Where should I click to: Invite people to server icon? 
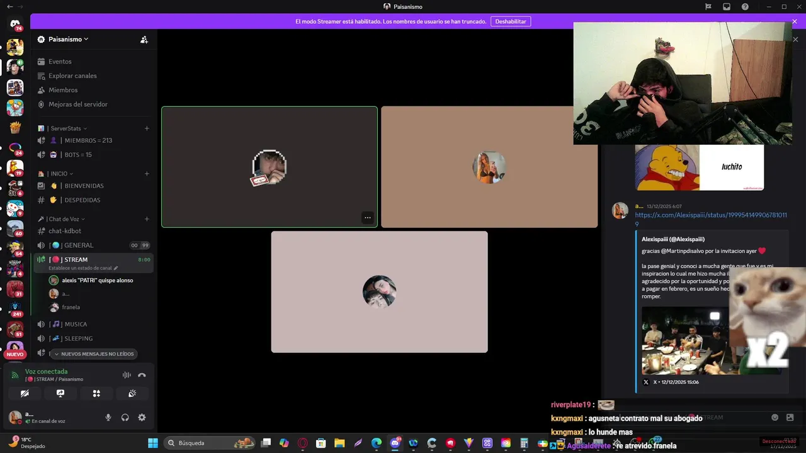tap(144, 39)
